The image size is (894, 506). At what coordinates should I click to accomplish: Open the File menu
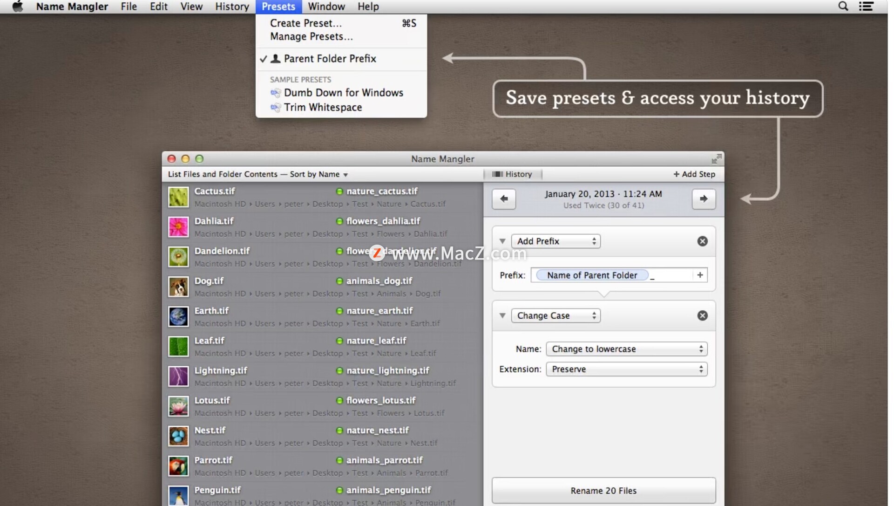click(129, 7)
